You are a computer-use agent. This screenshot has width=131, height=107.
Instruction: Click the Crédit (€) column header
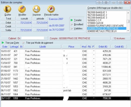click(119, 47)
